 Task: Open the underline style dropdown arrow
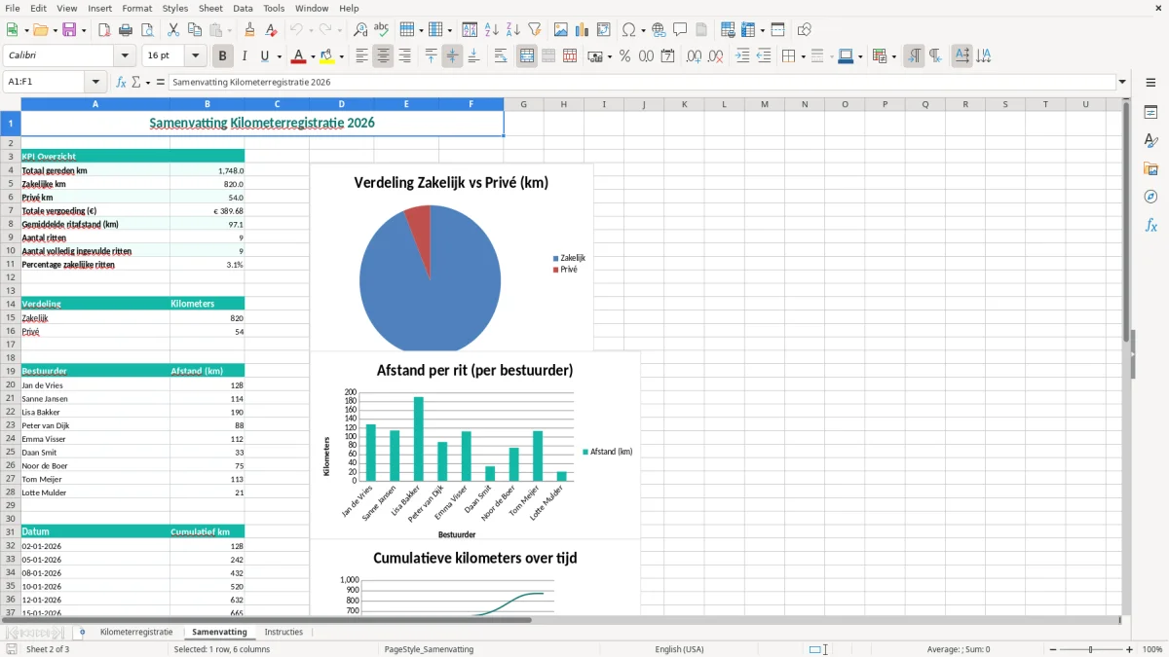pyautogui.click(x=279, y=56)
